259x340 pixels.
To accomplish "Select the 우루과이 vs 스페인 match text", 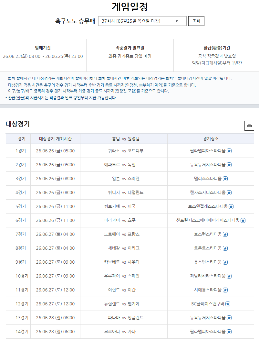I will (x=122, y=276).
